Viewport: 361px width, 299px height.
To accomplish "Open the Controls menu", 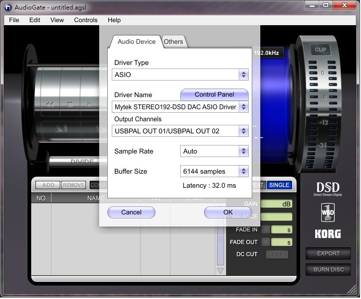I will [x=86, y=20].
